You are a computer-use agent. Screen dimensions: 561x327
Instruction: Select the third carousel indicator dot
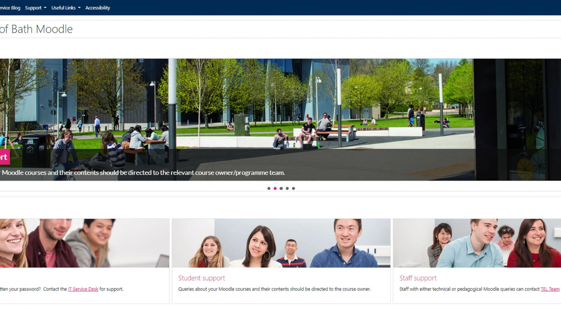[x=281, y=188]
